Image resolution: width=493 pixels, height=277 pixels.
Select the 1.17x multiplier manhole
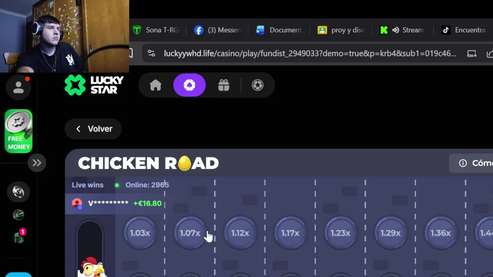pos(290,233)
